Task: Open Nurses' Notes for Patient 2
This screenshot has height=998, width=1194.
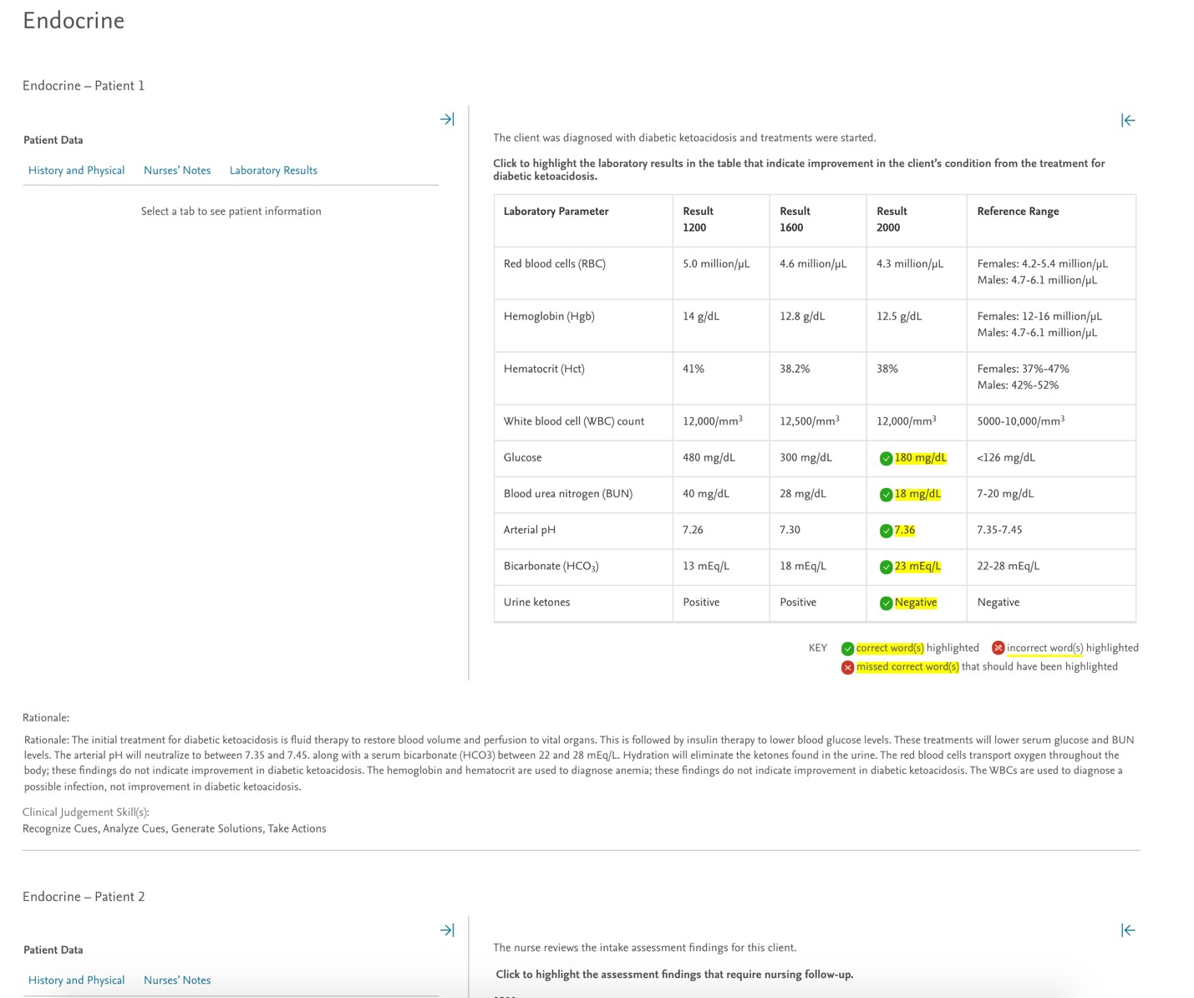Action: [177, 980]
